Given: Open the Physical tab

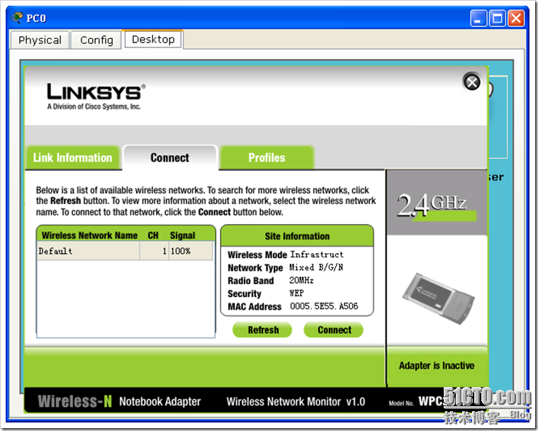Looking at the screenshot, I should 40,40.
